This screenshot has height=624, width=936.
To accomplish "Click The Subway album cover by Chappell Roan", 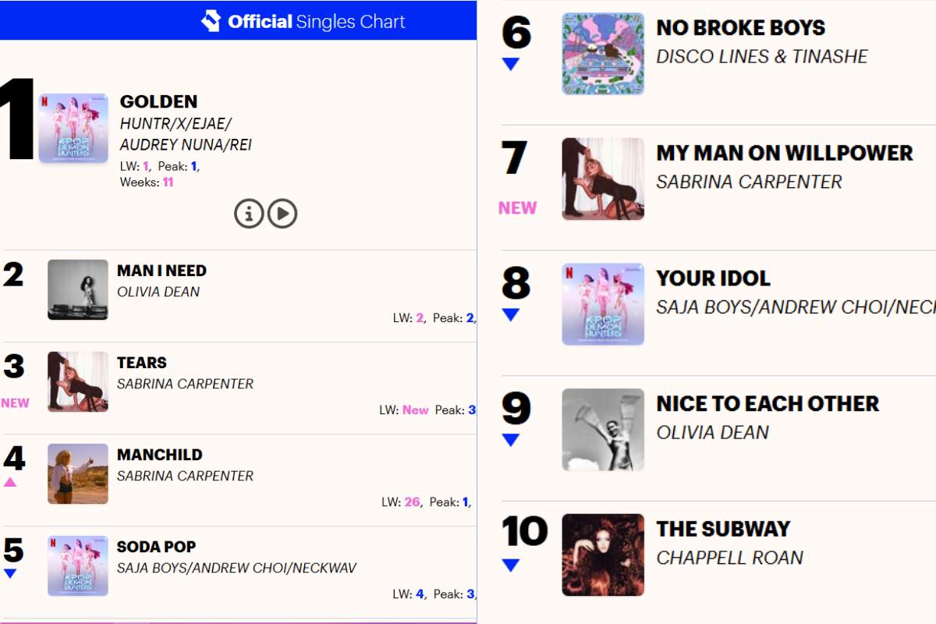I will (603, 555).
